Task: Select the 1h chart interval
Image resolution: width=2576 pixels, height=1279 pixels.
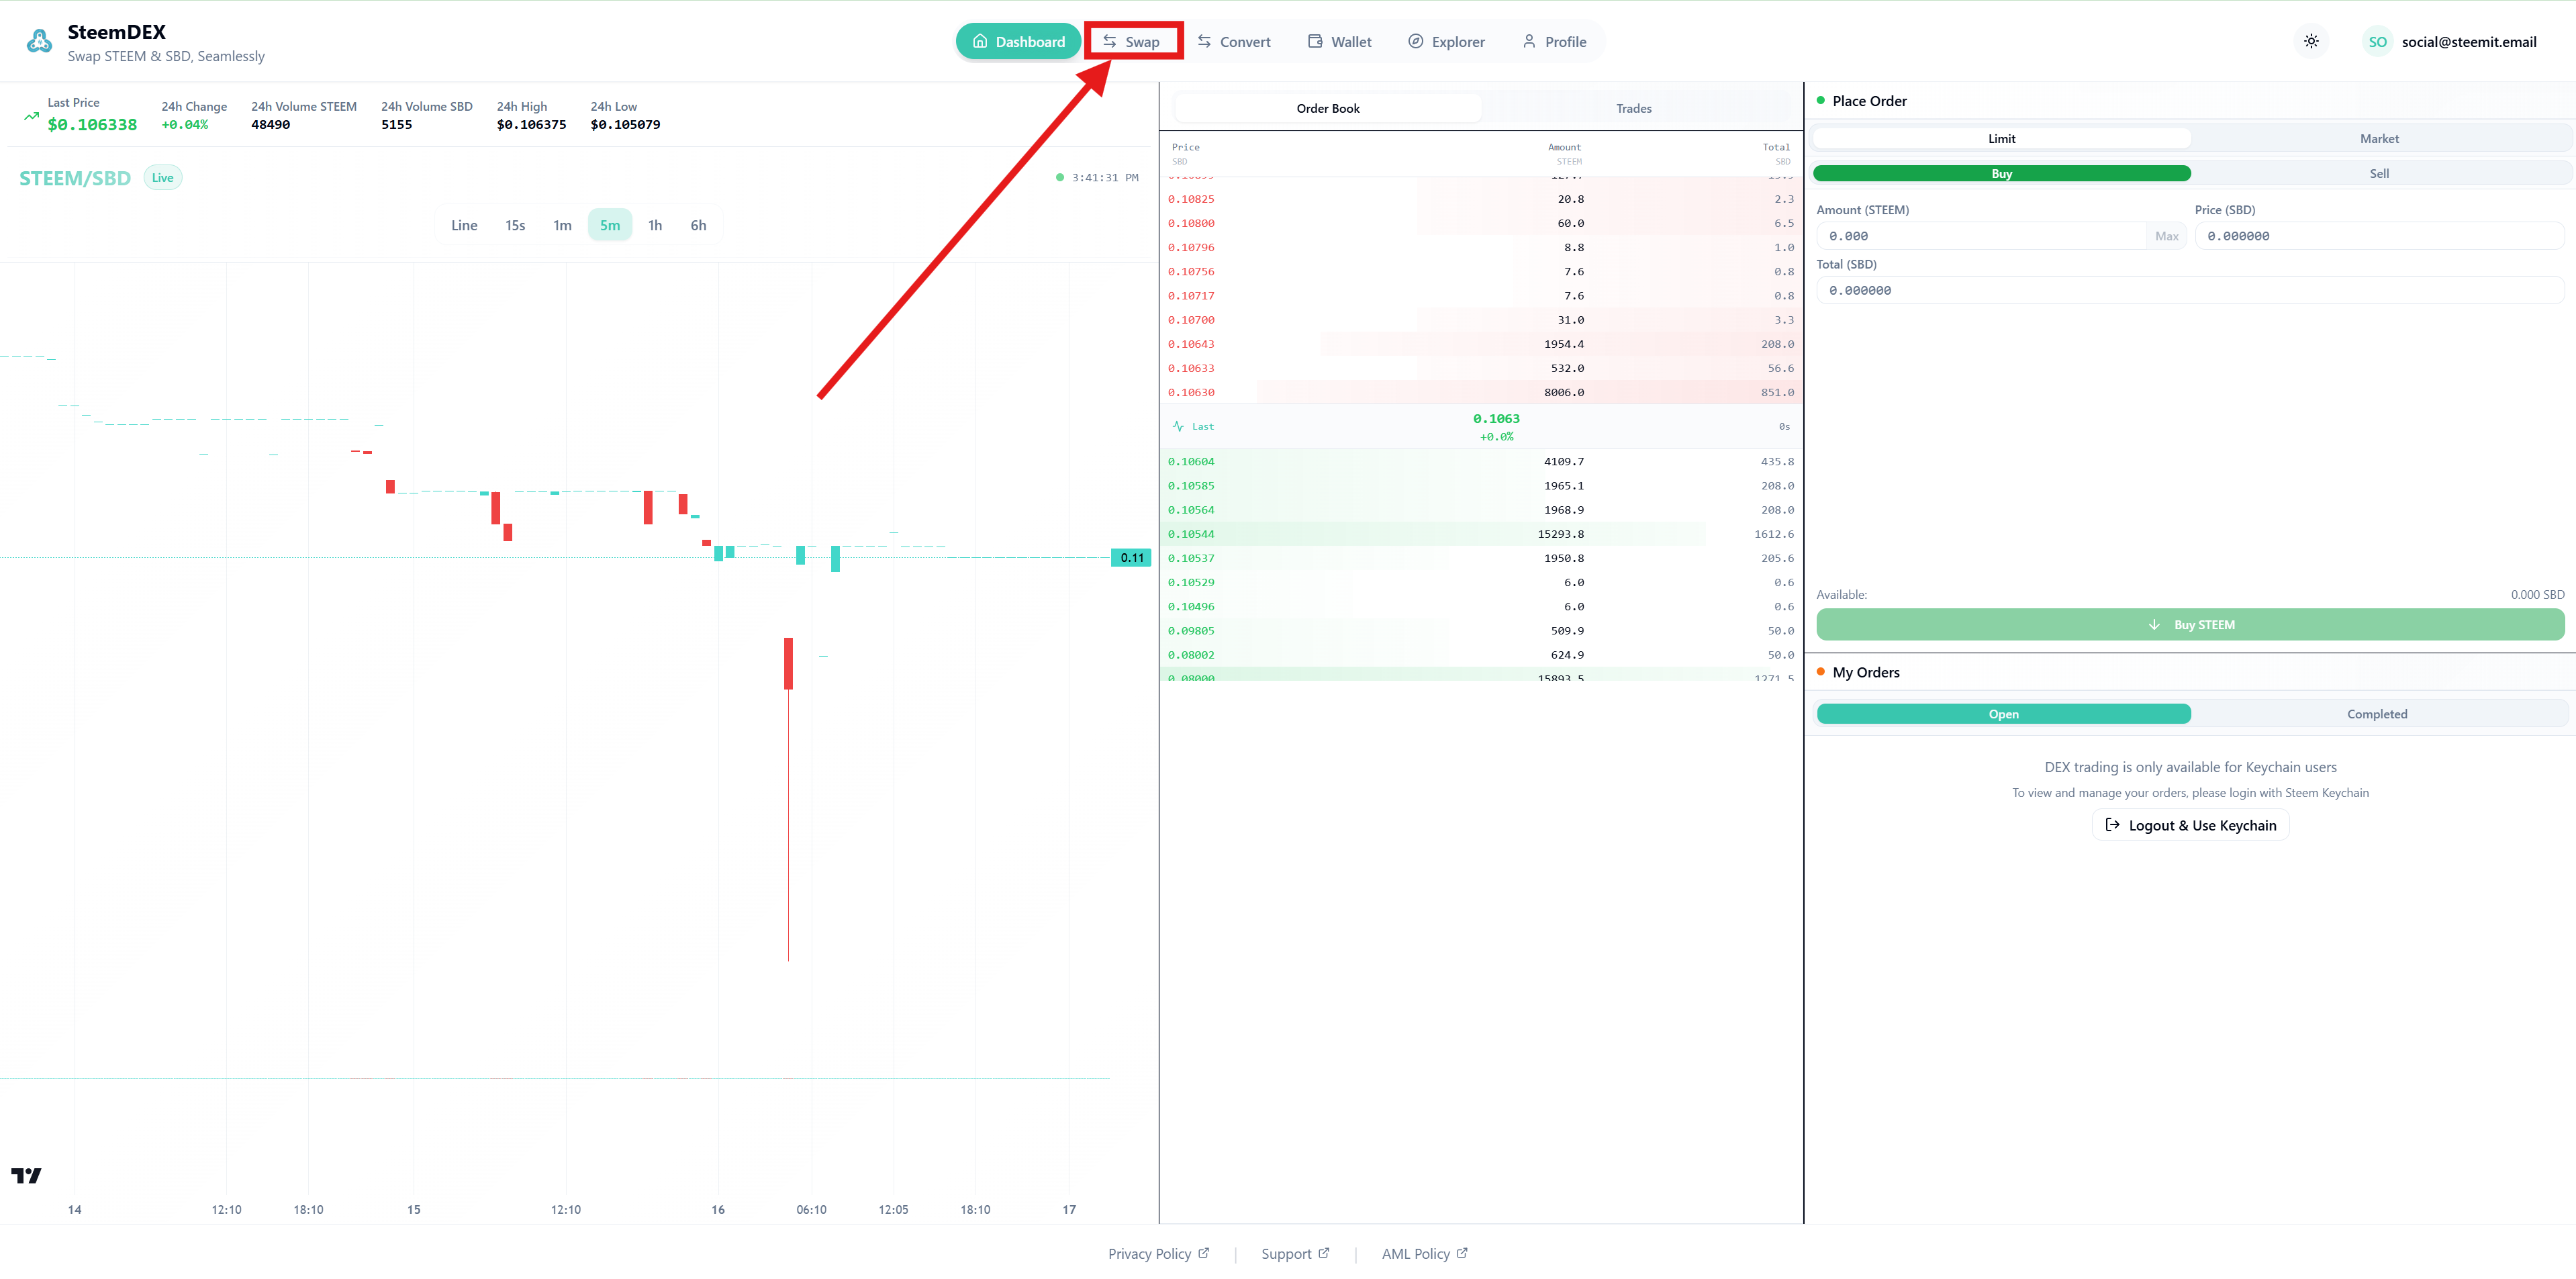Action: click(655, 225)
